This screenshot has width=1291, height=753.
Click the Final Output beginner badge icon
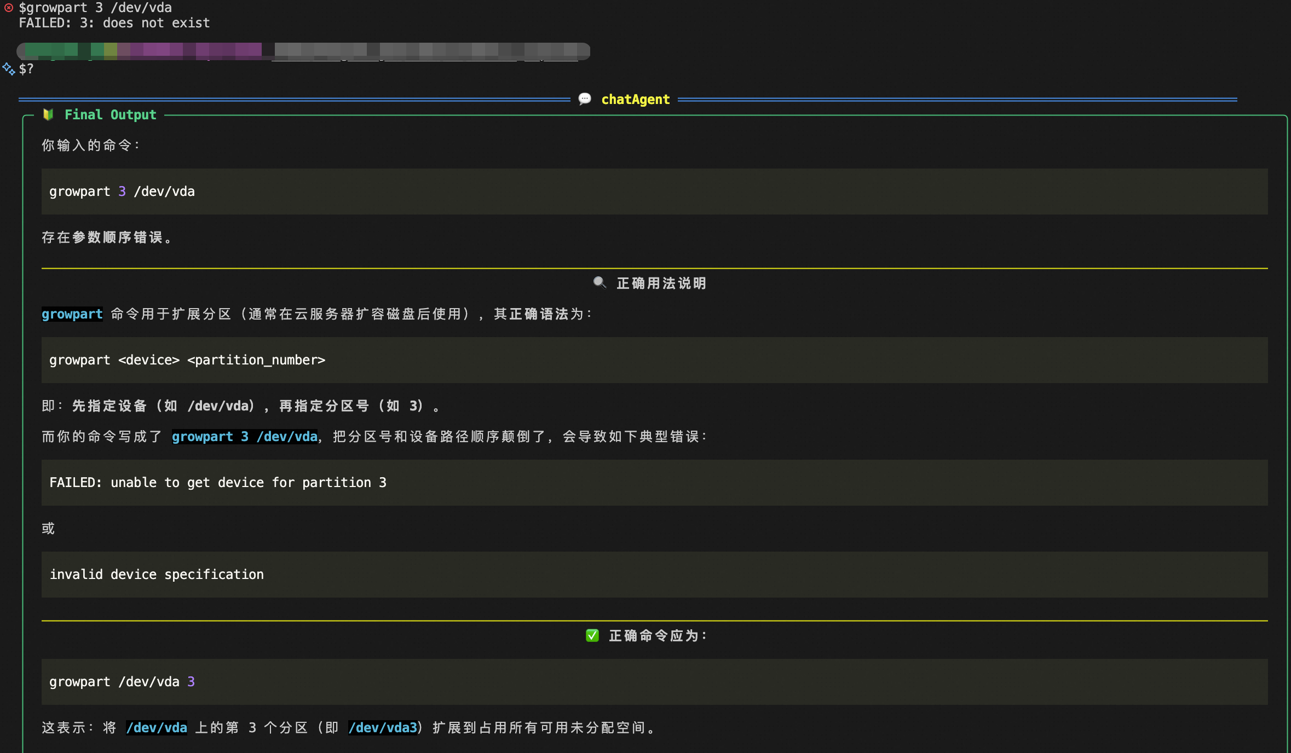[48, 114]
